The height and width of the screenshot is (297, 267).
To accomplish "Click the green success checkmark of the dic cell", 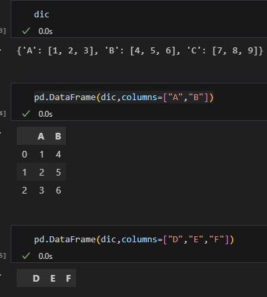I will point(26,31).
